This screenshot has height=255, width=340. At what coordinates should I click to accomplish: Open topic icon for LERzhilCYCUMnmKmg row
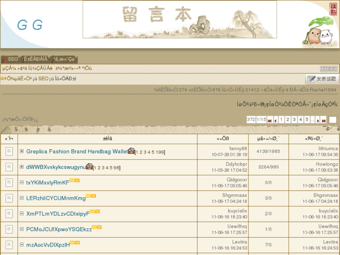[x=9, y=198]
